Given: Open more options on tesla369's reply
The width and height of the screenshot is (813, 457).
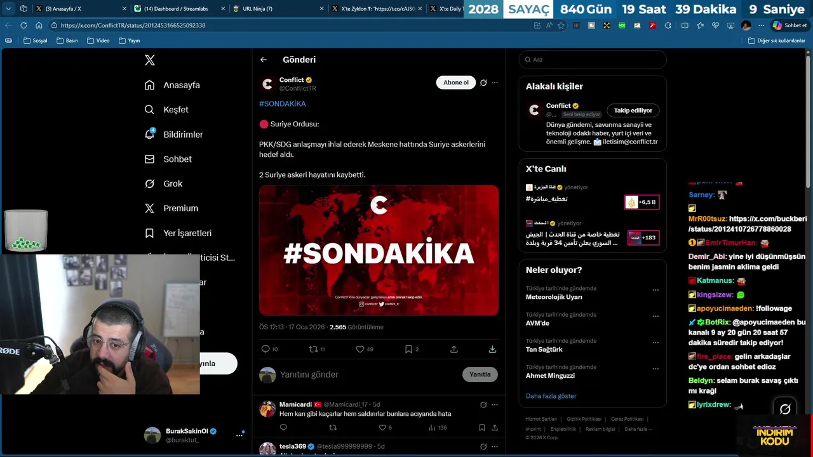Looking at the screenshot, I should (x=495, y=446).
